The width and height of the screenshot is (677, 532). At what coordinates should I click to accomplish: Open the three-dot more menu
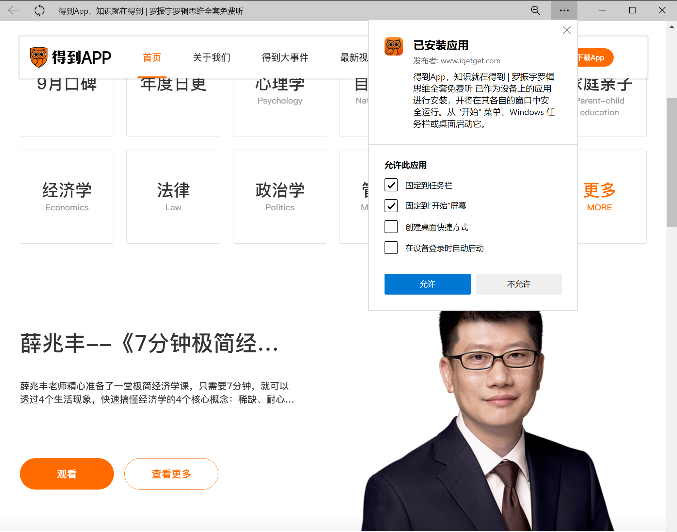pyautogui.click(x=564, y=10)
